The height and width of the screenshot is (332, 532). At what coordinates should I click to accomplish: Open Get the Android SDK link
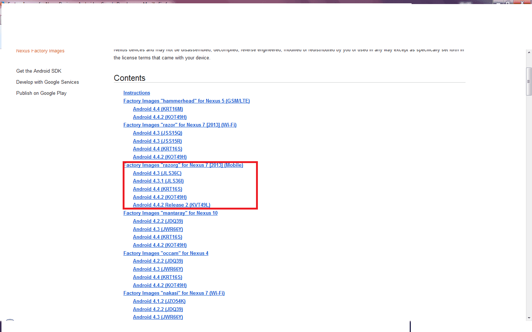(x=39, y=71)
